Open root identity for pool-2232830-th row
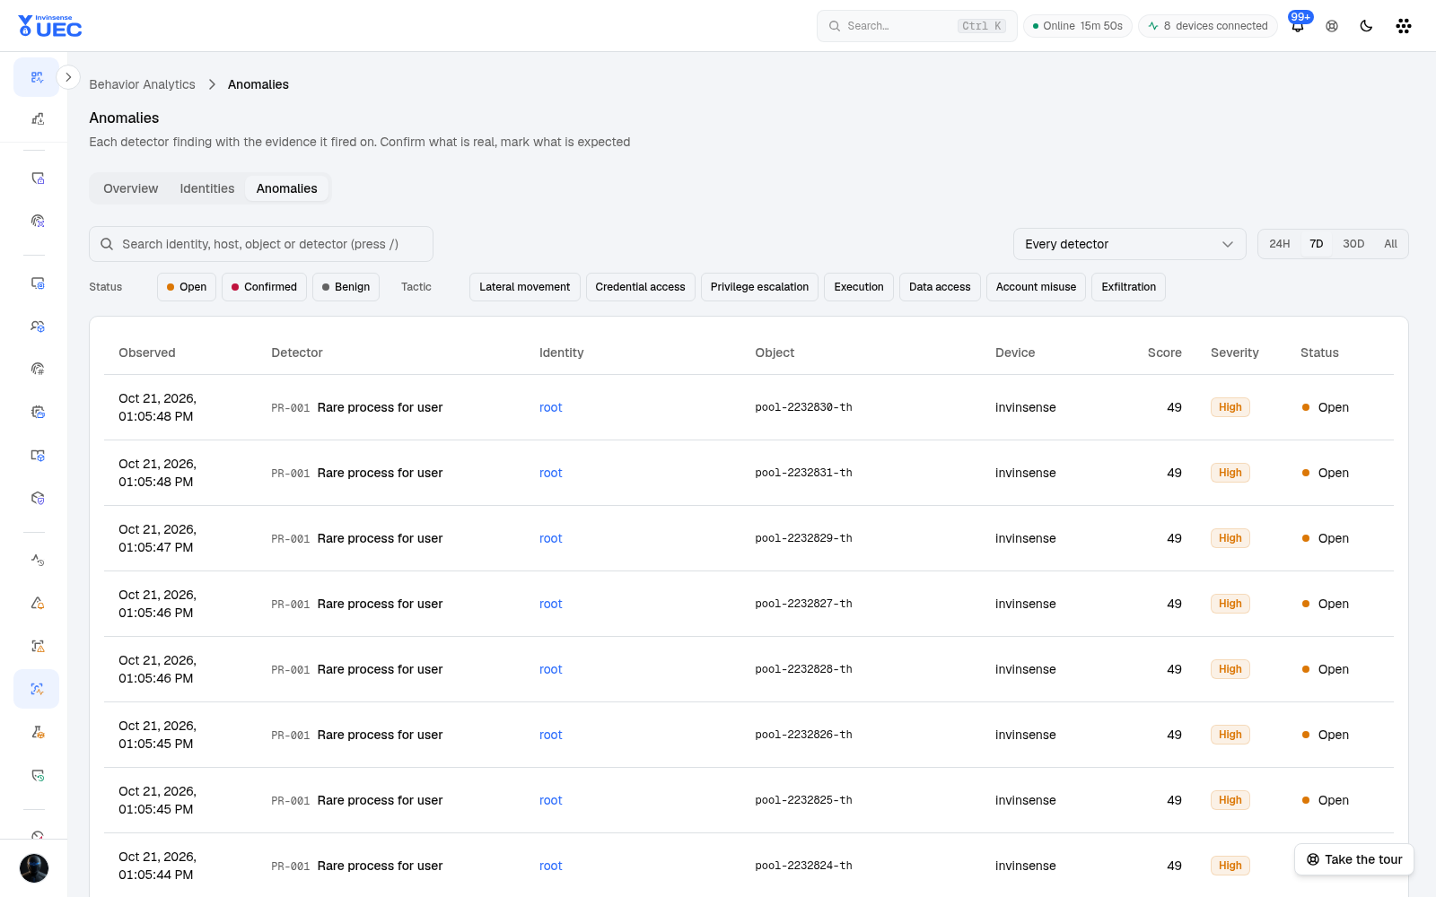The width and height of the screenshot is (1436, 897). coord(550,407)
